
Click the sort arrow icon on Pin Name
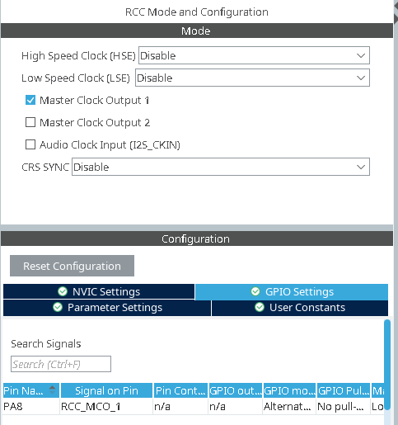click(x=52, y=390)
